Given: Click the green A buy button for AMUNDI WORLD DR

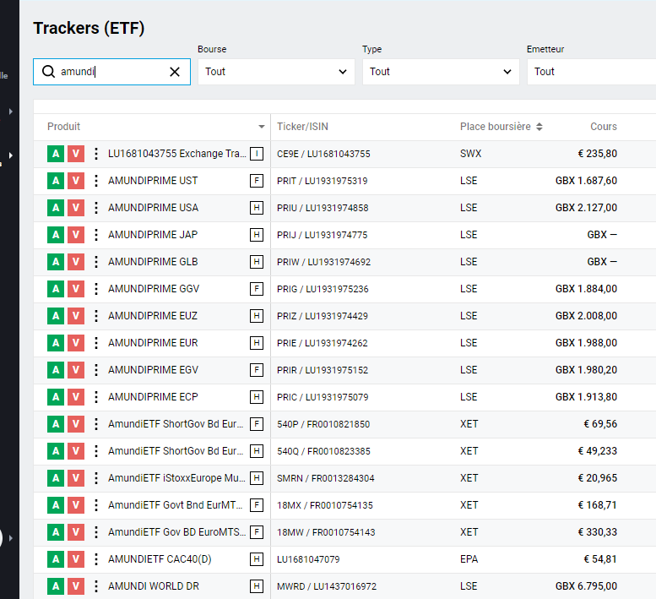Looking at the screenshot, I should pyautogui.click(x=56, y=586).
